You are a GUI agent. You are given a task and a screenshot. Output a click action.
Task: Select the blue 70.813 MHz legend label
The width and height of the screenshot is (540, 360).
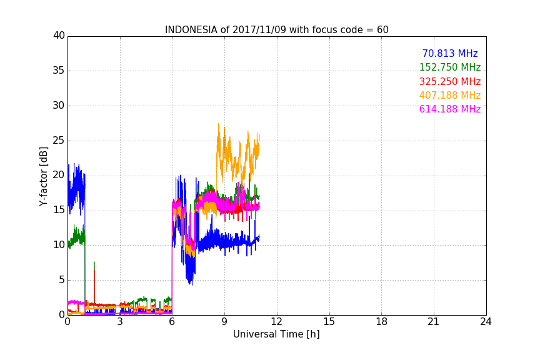point(450,53)
